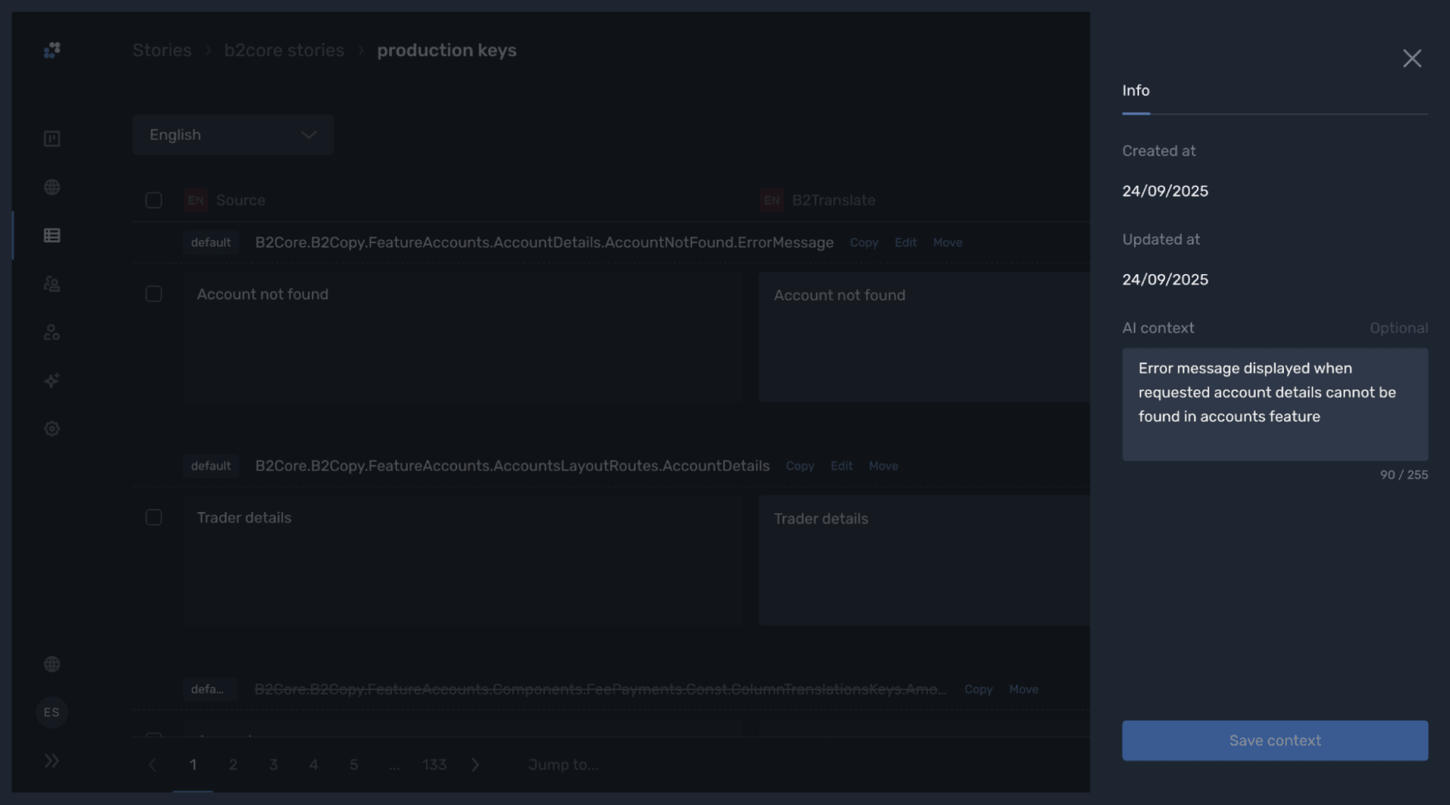This screenshot has width=1450, height=805.
Task: Select the table list icon in sidebar
Action: (x=51, y=236)
